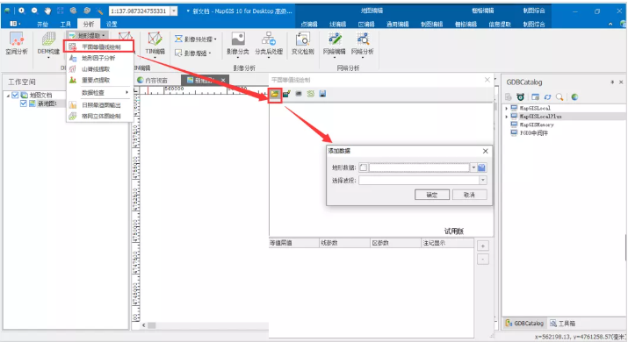The image size is (628, 342).
Task: Toggle the checkbox beside 地形数据 field
Action: click(364, 167)
